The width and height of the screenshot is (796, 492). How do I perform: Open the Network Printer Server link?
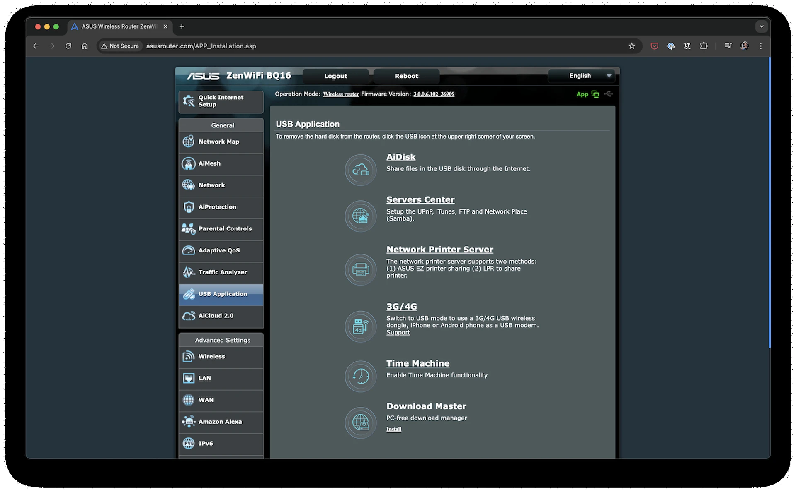click(439, 250)
